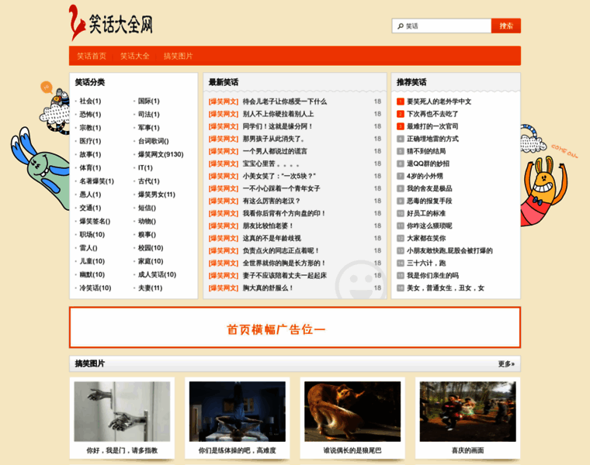Open the 名著爆笑(1) category

click(x=97, y=181)
